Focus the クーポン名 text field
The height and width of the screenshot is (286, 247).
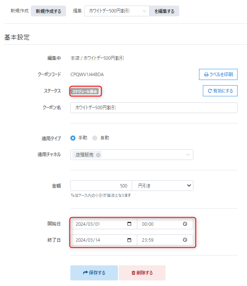pos(154,108)
